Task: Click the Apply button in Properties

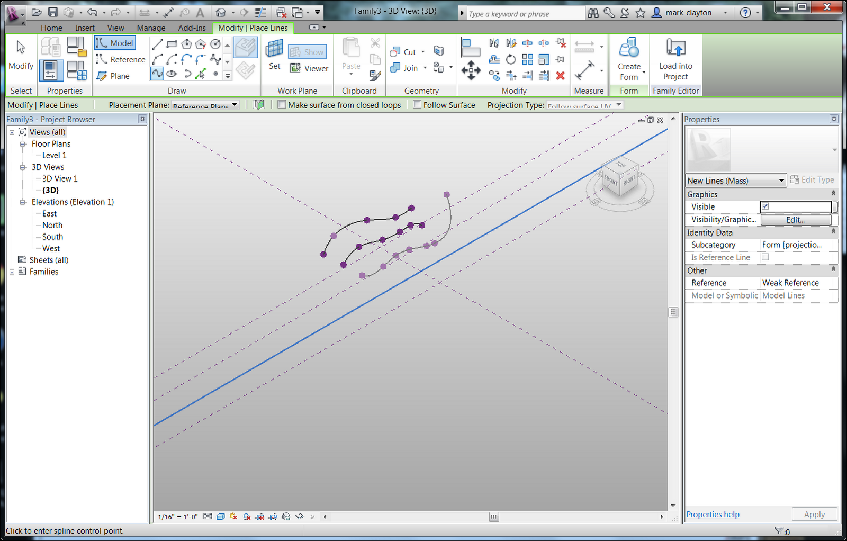Action: [x=814, y=514]
